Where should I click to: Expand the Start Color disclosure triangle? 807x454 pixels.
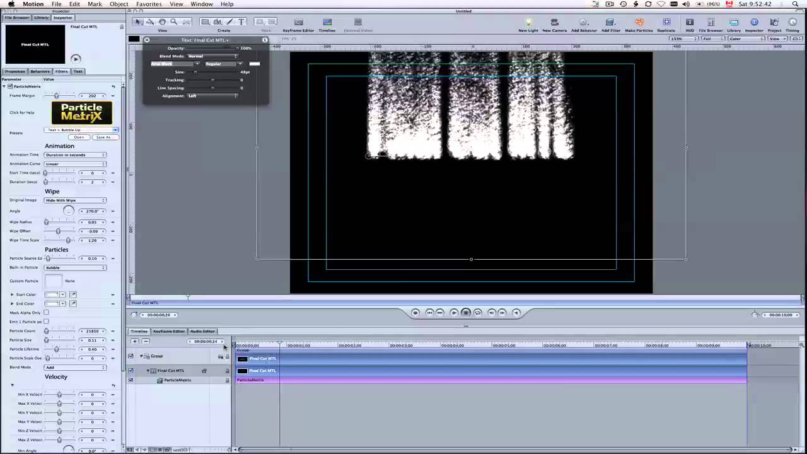click(x=12, y=294)
